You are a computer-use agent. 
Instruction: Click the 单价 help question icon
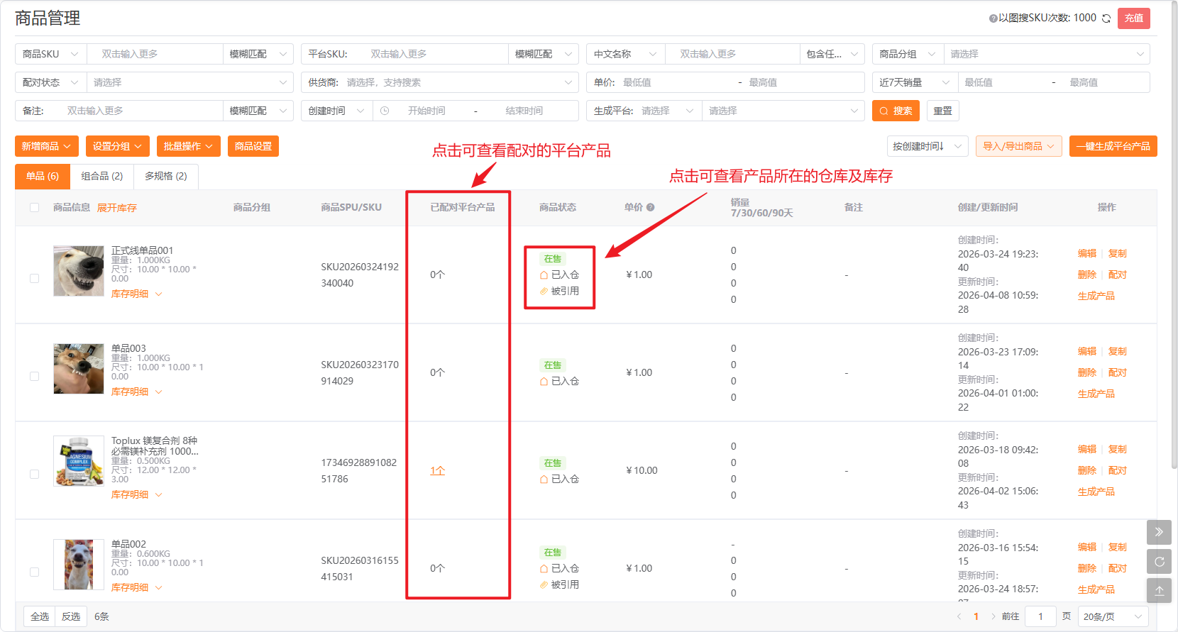pyautogui.click(x=650, y=207)
